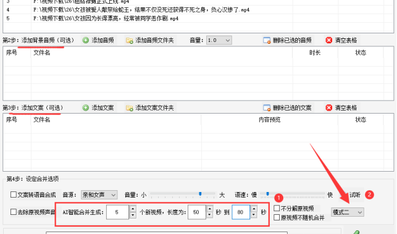The width and height of the screenshot is (397, 234).
Task: Click the 删除已选的文案 button label
Action: pos(292,108)
